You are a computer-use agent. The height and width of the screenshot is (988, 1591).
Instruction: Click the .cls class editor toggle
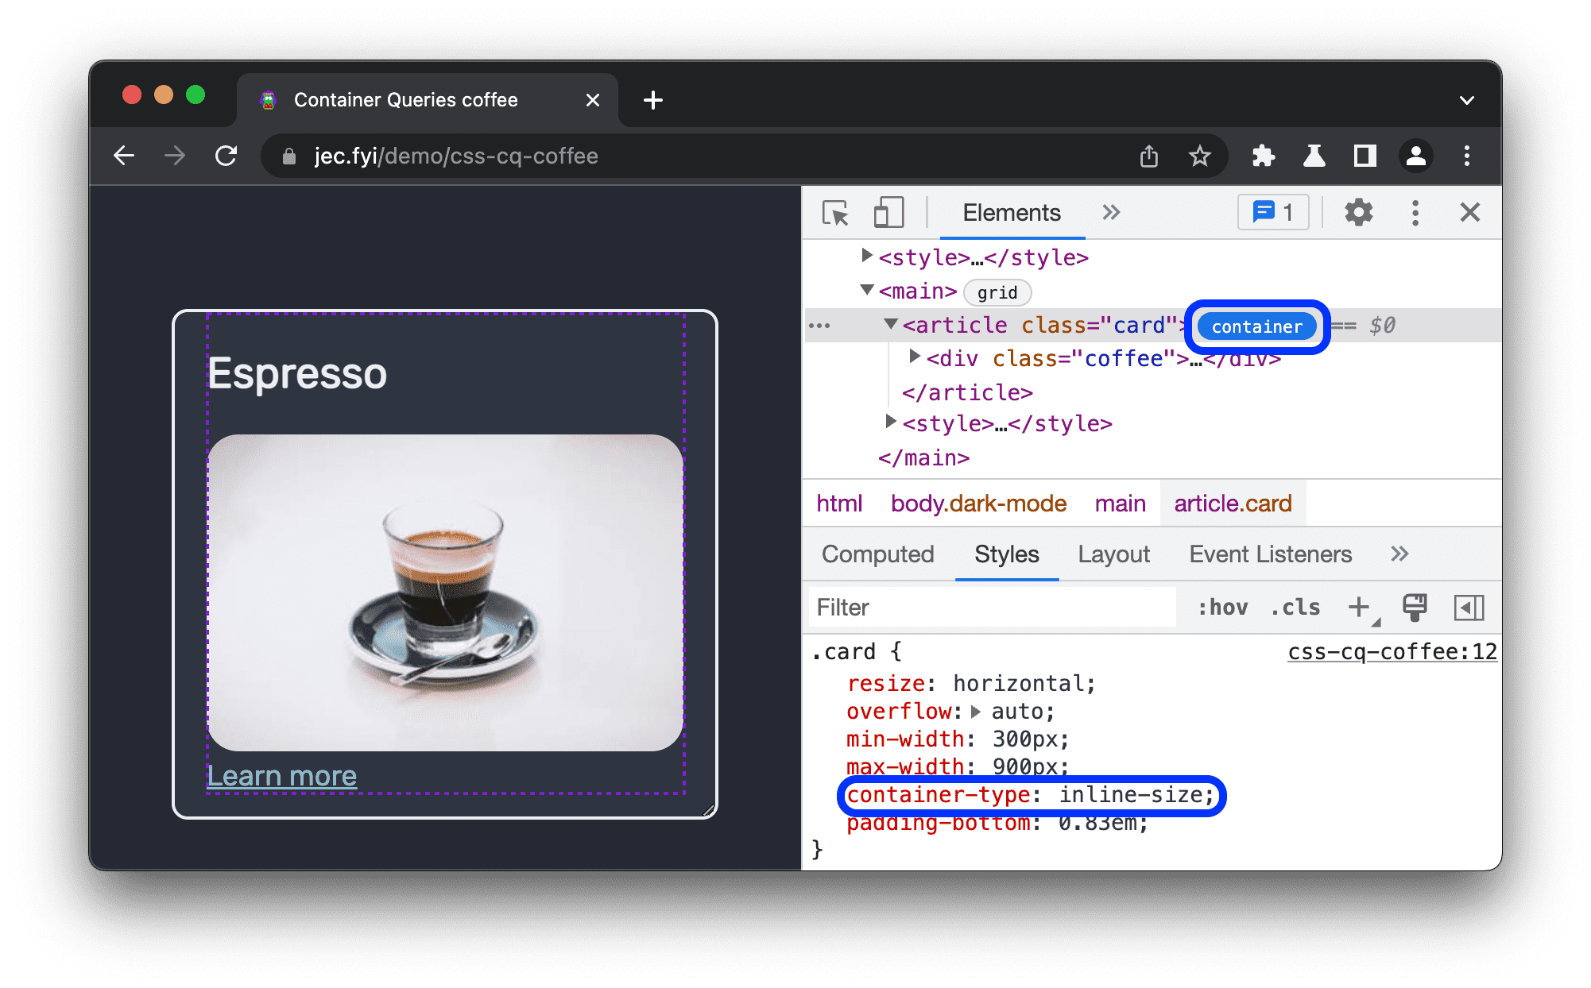(1296, 604)
